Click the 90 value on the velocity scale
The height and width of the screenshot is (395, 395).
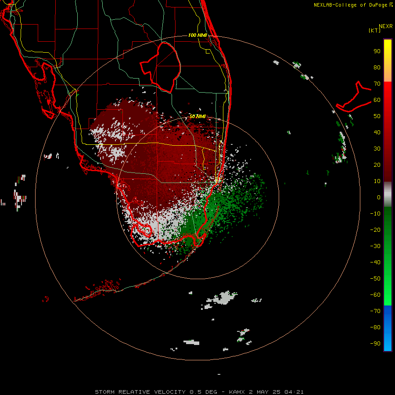[x=377, y=51]
